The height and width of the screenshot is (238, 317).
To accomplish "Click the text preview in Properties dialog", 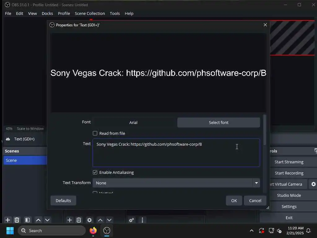I will pyautogui.click(x=158, y=73).
